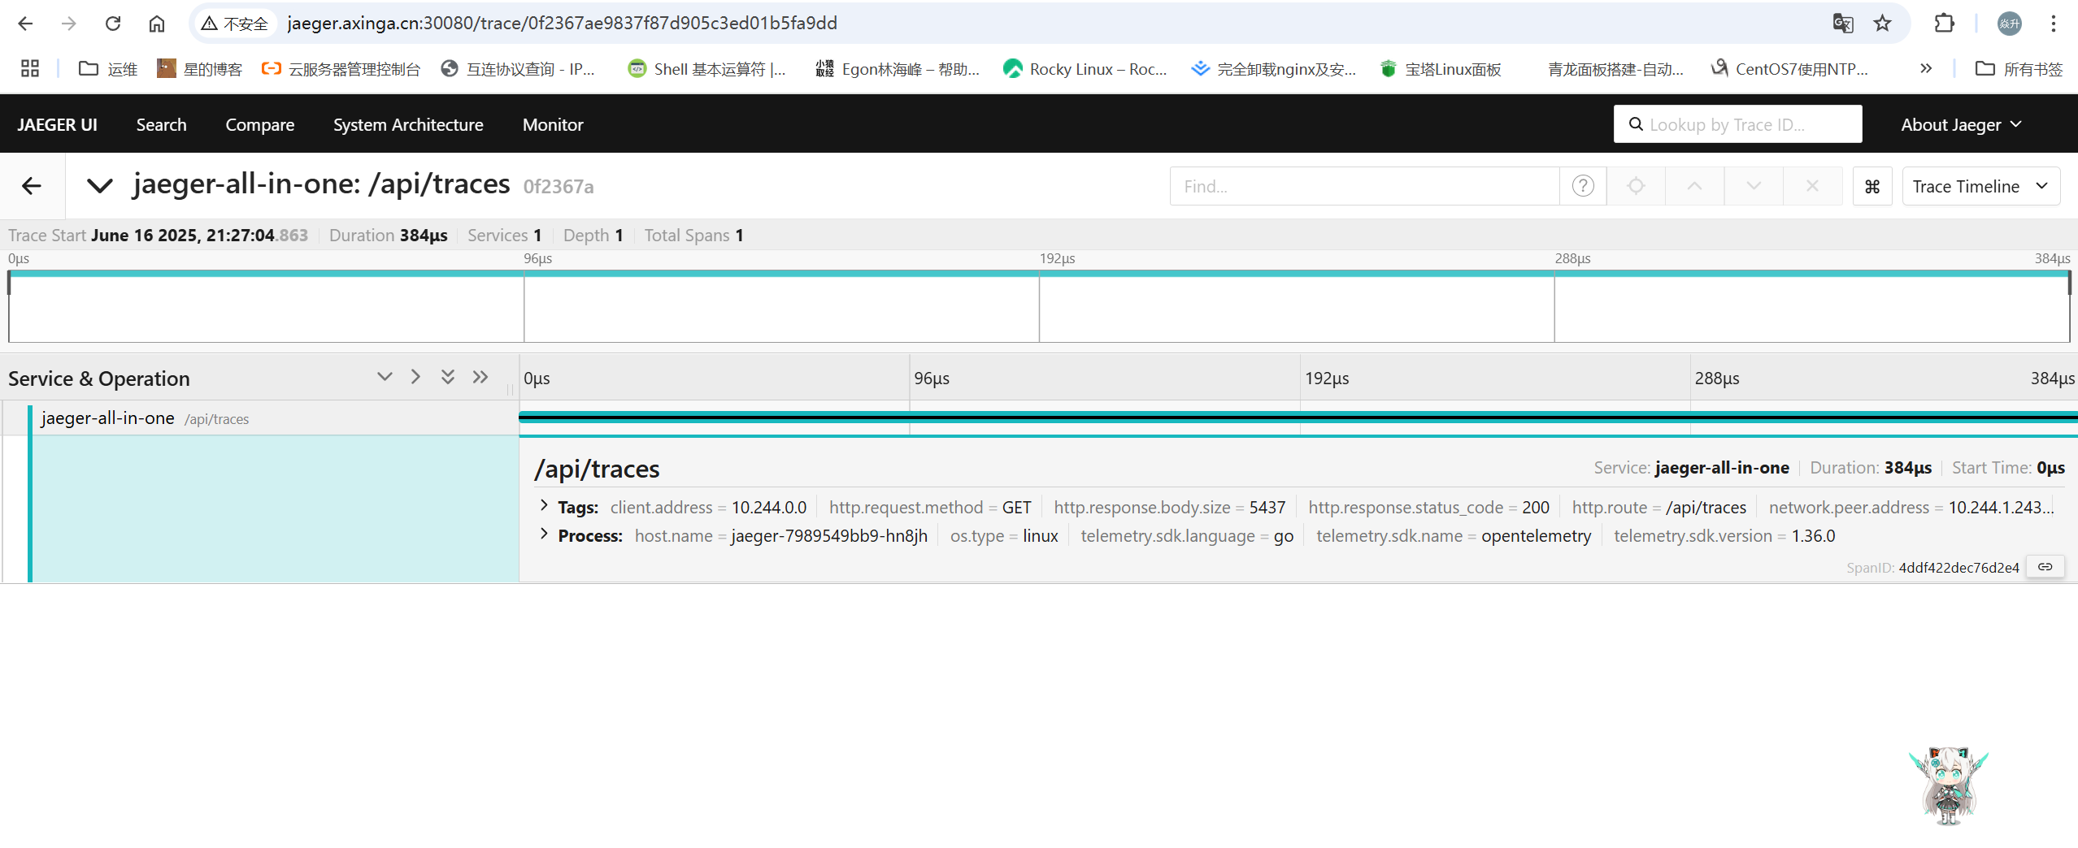This screenshot has height=848, width=2078.
Task: Open the Search tab
Action: click(161, 124)
